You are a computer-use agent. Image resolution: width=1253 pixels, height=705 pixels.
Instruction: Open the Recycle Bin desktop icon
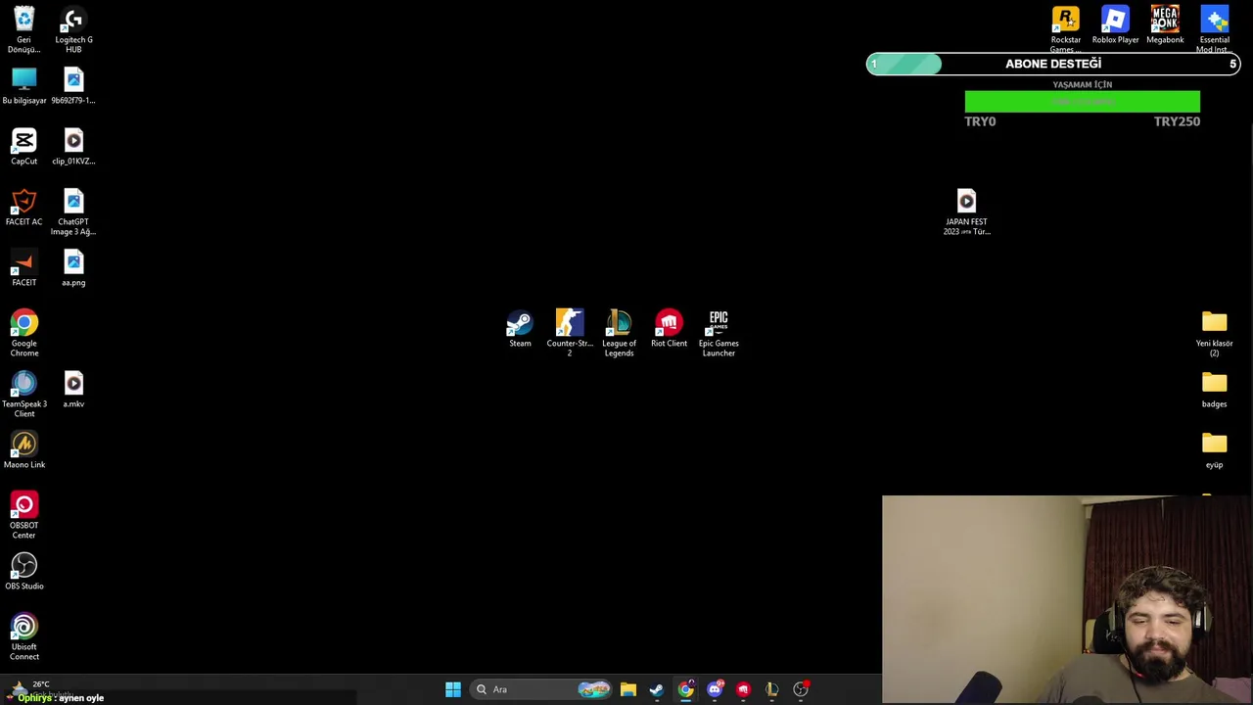[23, 29]
